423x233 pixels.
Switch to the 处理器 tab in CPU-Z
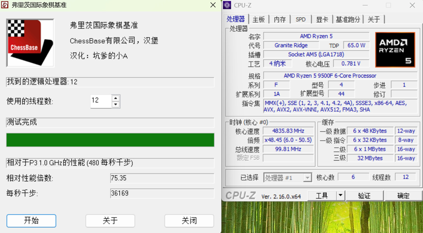[236, 19]
